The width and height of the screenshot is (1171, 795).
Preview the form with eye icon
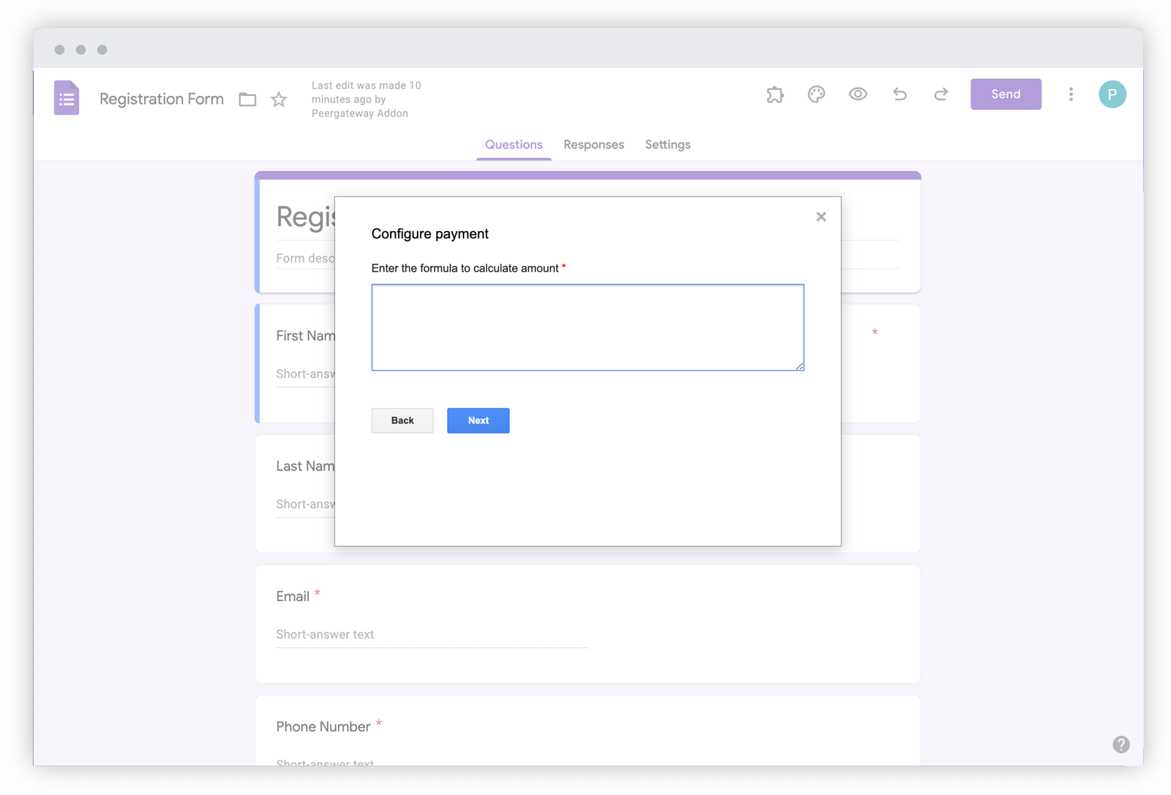click(x=858, y=95)
